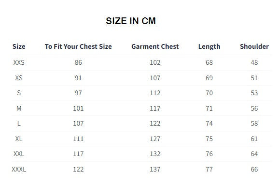Click the XXL size row label

[19, 154]
